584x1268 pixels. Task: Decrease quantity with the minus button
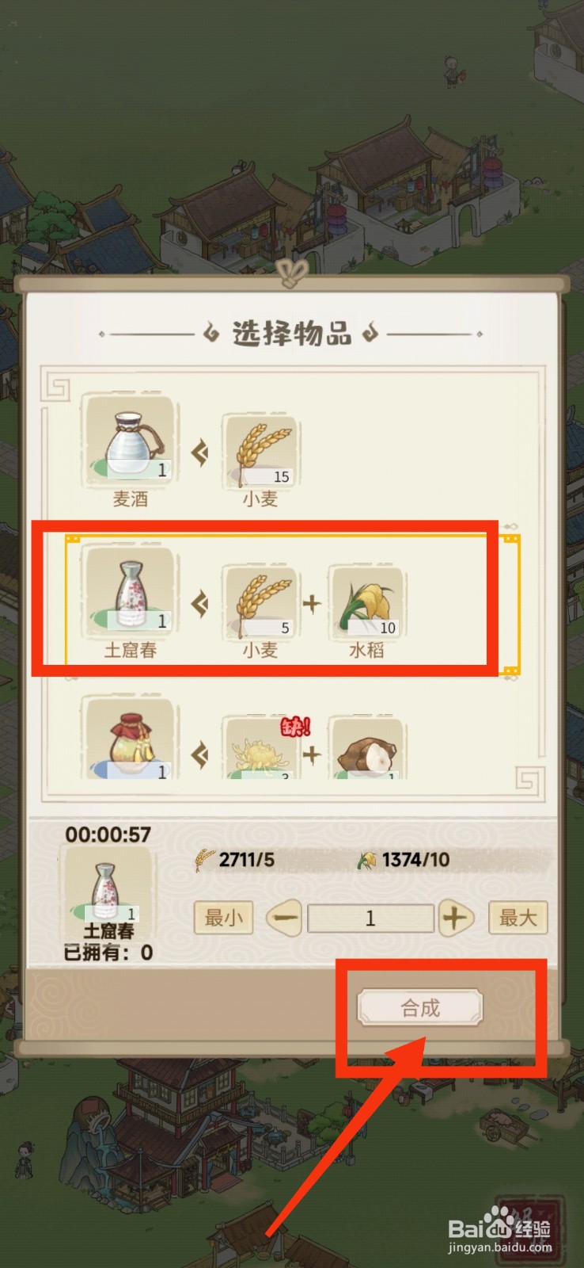[x=285, y=919]
